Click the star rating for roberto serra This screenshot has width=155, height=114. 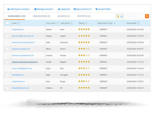(84, 29)
